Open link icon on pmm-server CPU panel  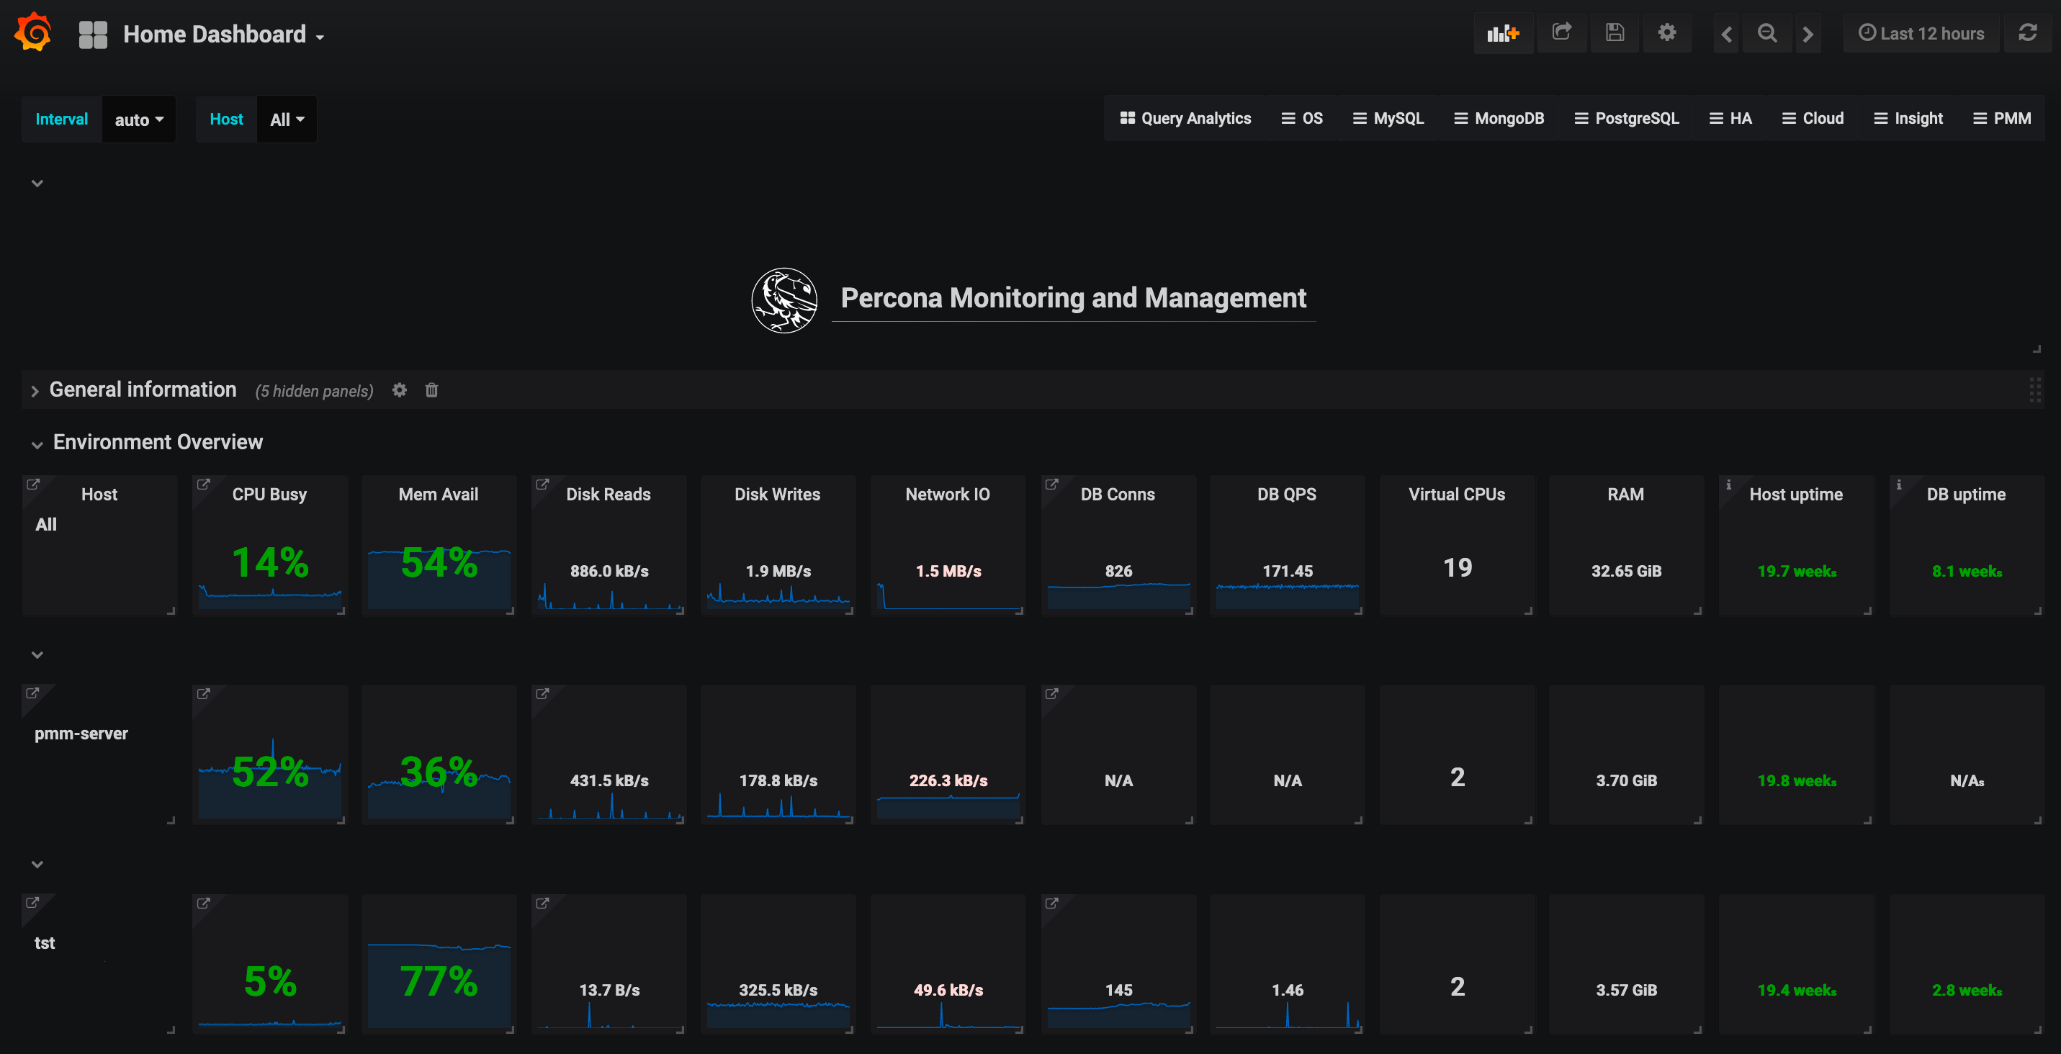pyautogui.click(x=203, y=693)
